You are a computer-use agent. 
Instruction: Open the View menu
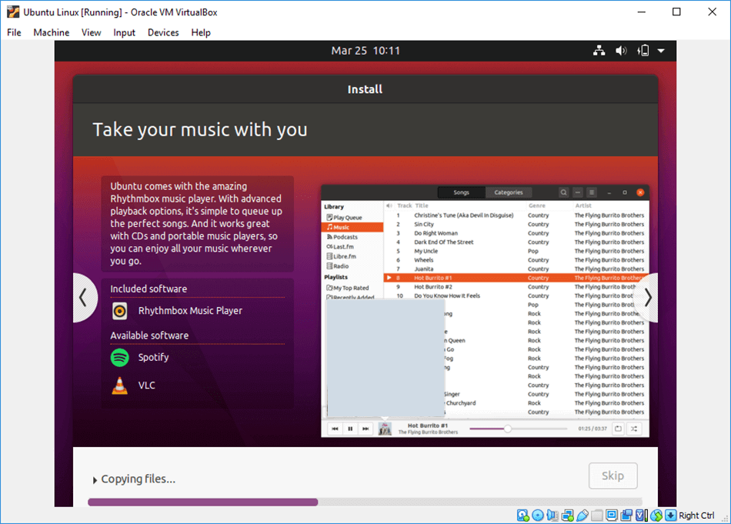[91, 32]
